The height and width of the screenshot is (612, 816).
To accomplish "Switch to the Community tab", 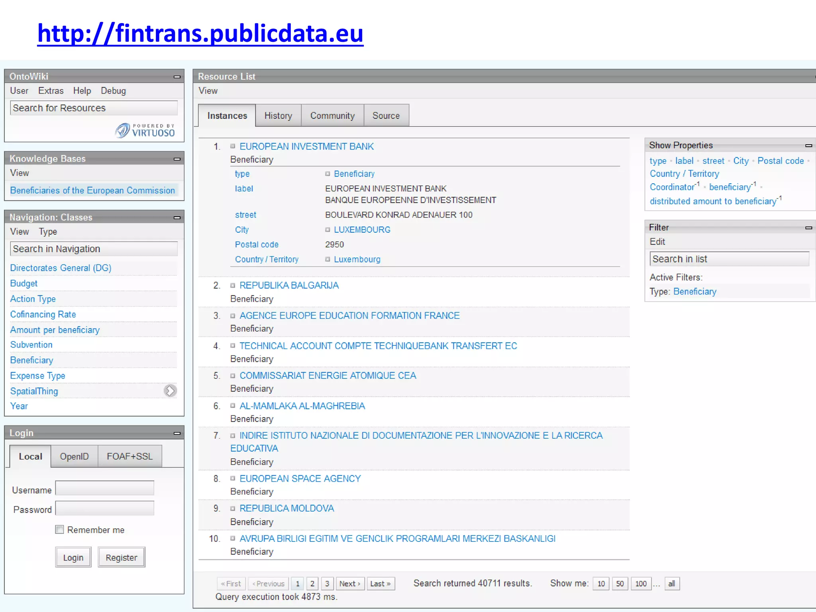I will click(x=332, y=116).
